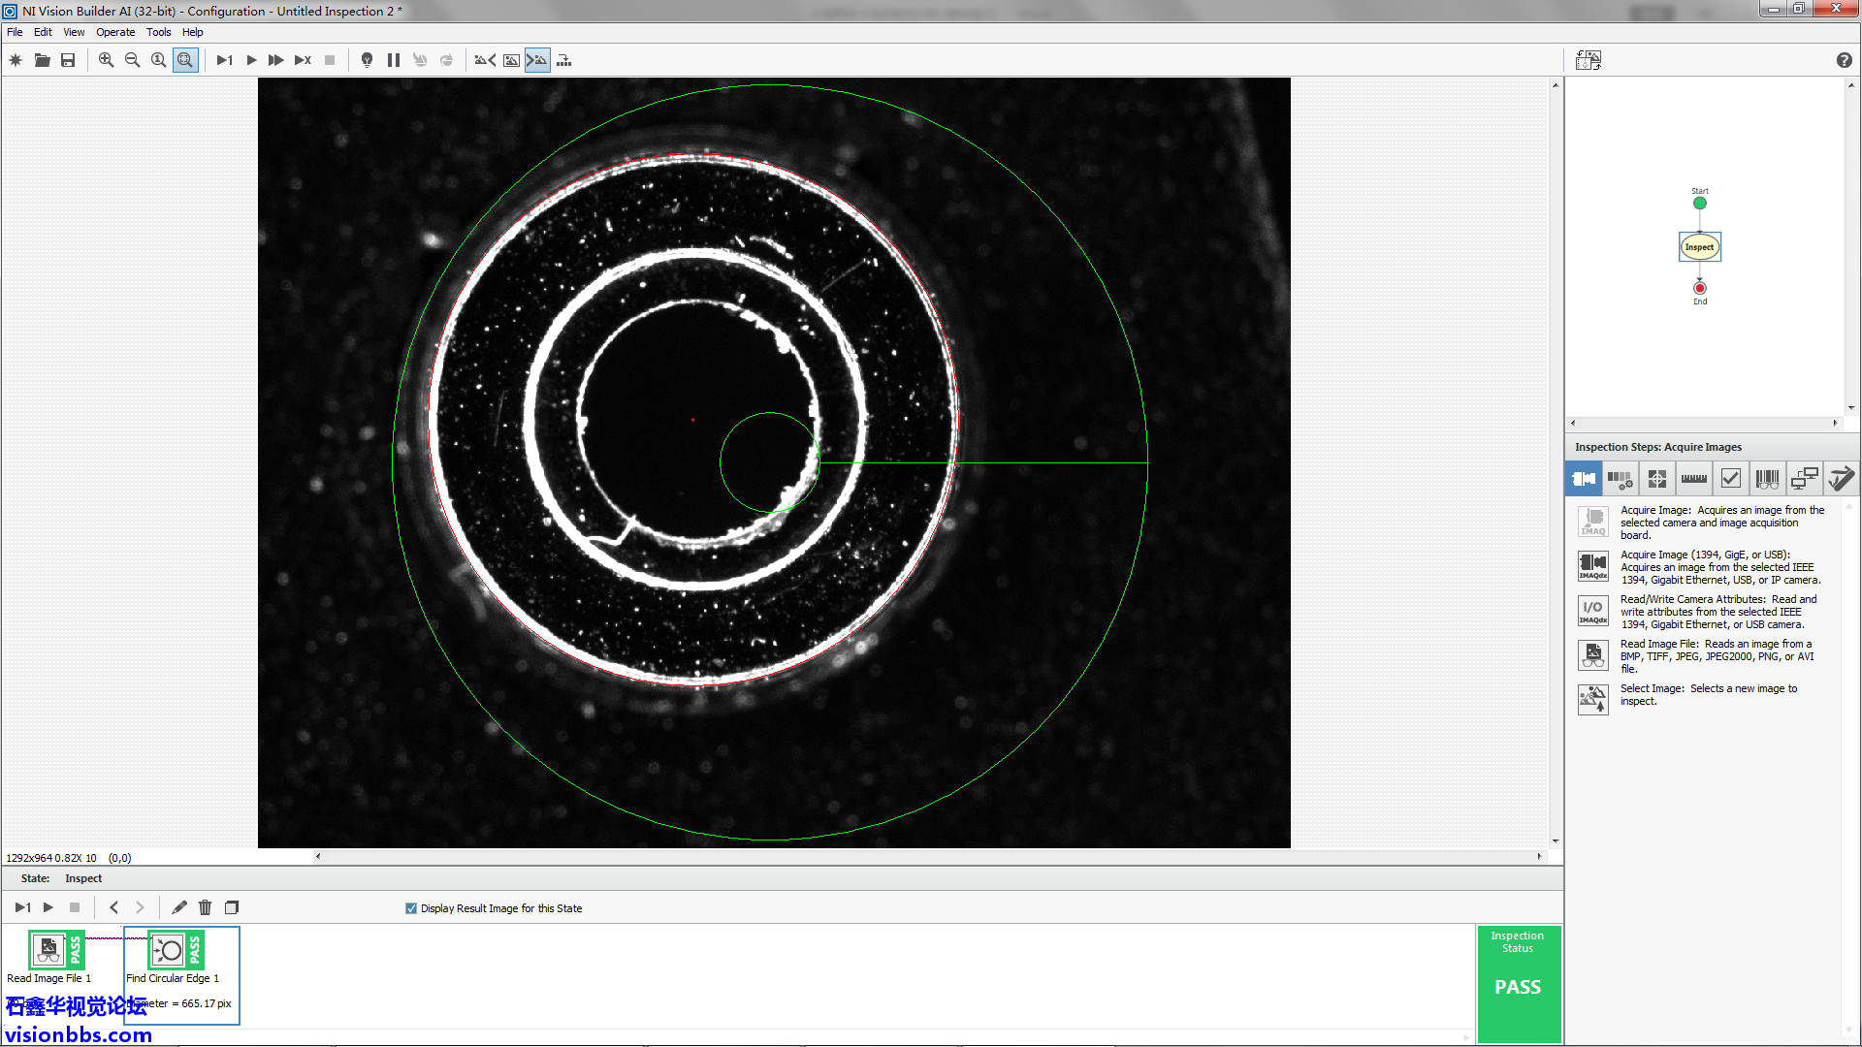Click the Zoom In magnifier icon

click(x=106, y=60)
